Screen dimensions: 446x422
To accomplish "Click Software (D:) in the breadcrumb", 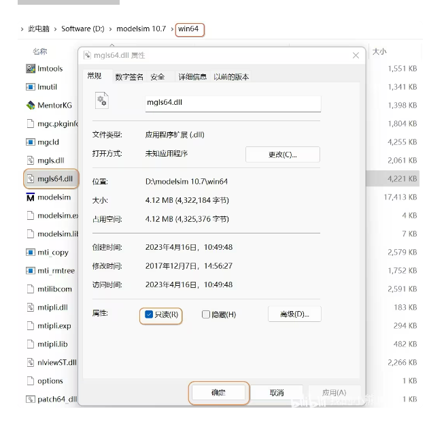I will tap(83, 29).
